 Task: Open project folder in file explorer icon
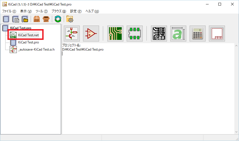[70, 19]
